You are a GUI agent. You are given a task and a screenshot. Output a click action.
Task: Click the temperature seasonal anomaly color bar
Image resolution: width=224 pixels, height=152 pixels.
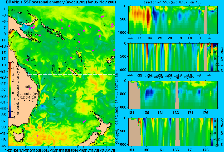point(10,90)
